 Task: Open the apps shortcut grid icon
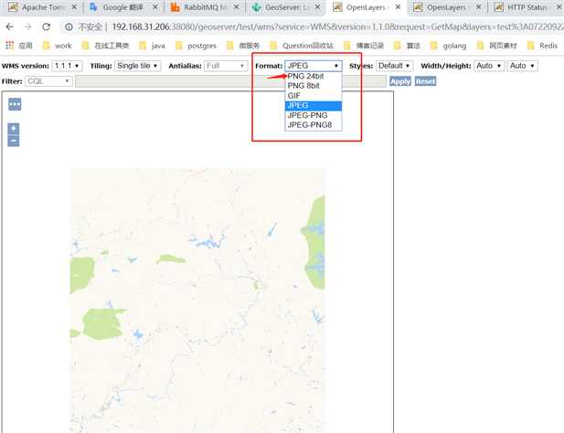point(10,46)
